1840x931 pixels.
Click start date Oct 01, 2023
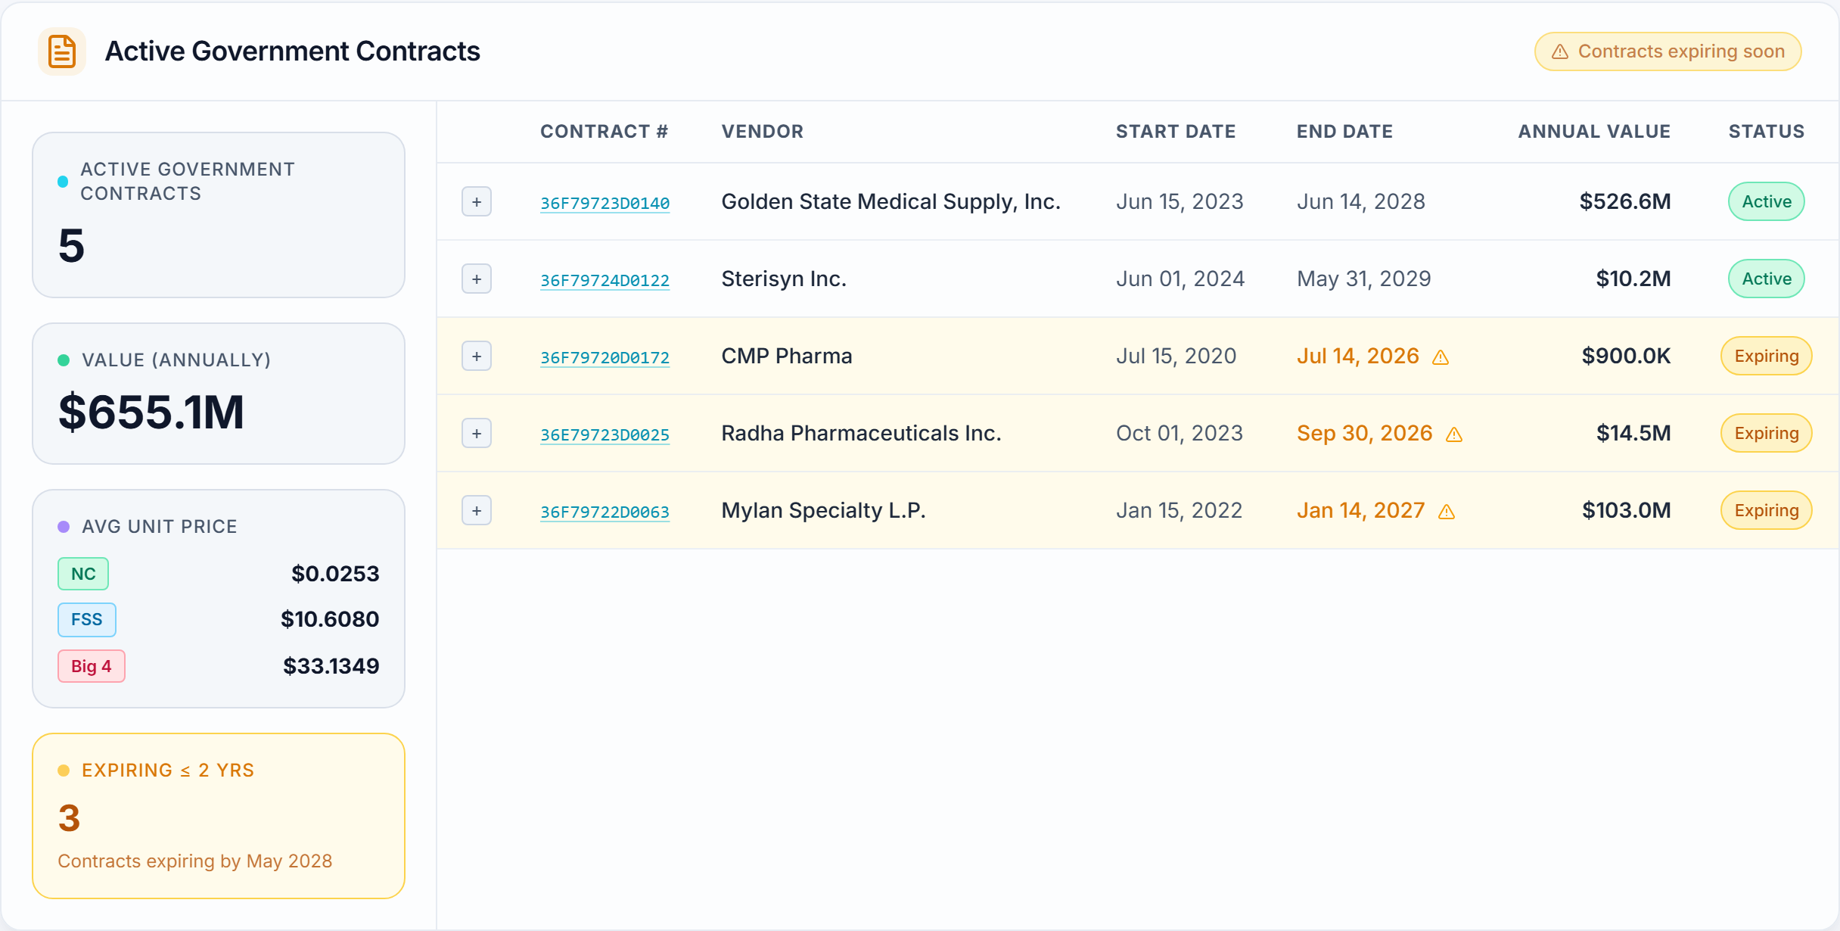click(1180, 433)
